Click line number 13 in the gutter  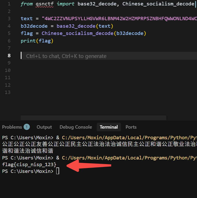[8, 92]
